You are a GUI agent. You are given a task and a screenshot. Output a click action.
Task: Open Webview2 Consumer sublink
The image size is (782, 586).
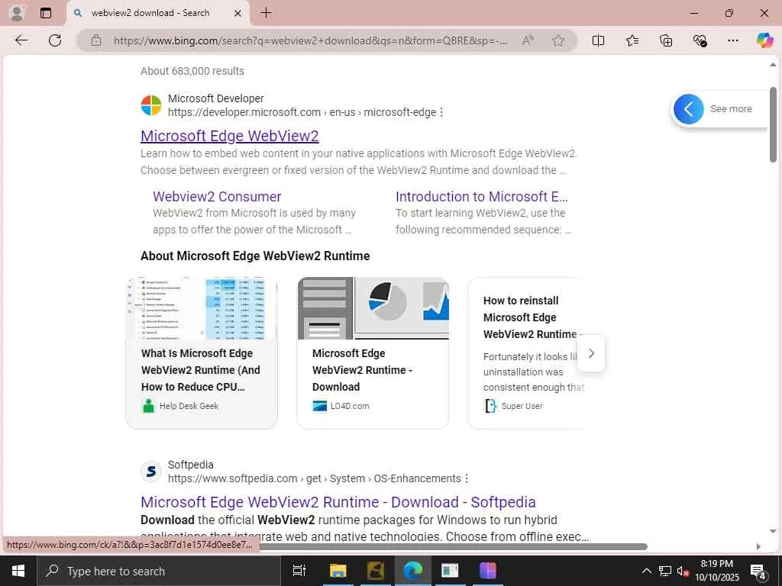tap(217, 196)
